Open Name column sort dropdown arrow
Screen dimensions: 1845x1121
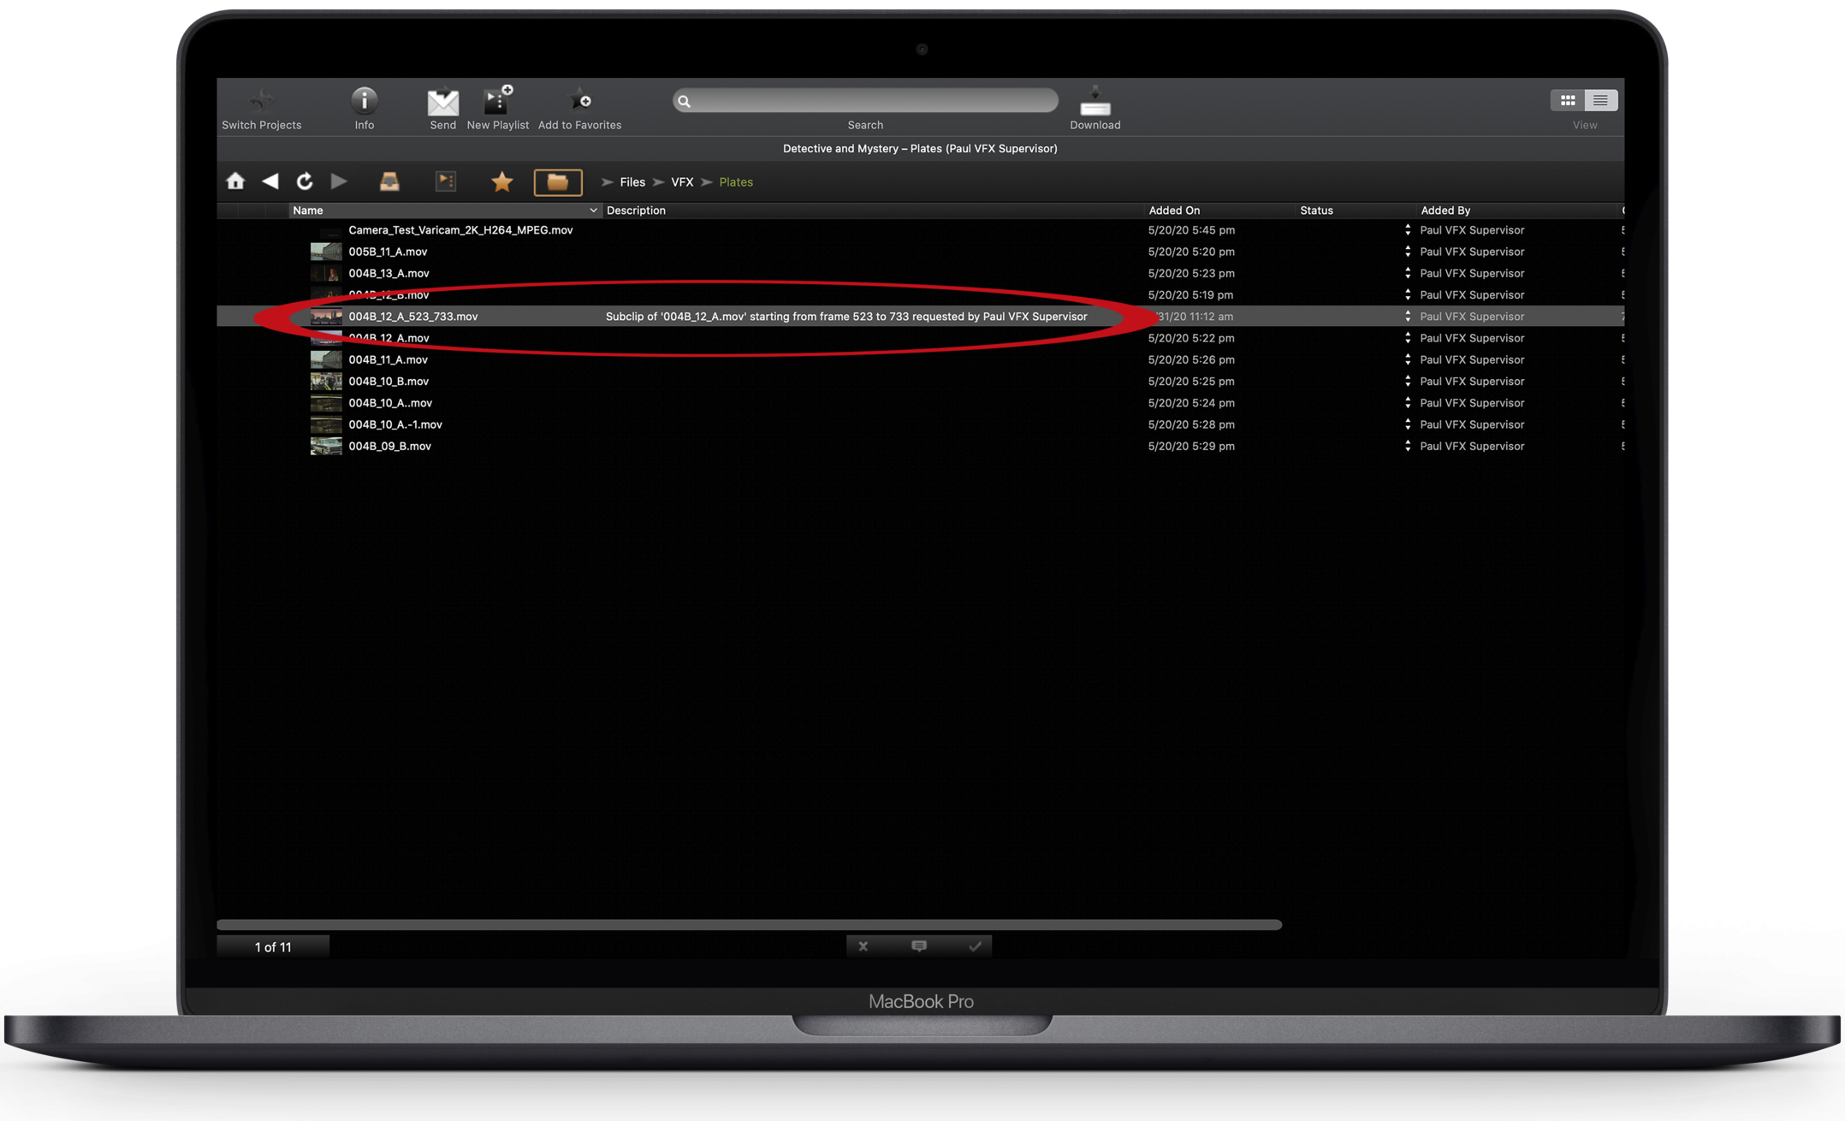click(593, 211)
